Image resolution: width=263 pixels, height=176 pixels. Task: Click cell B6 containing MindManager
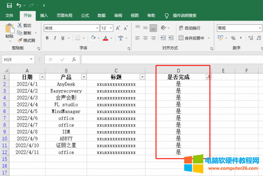66,111
